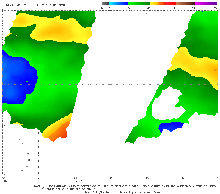Screen dimensions: 220x194
Task: Click the longitude label '-5'
Action: pos(182,178)
